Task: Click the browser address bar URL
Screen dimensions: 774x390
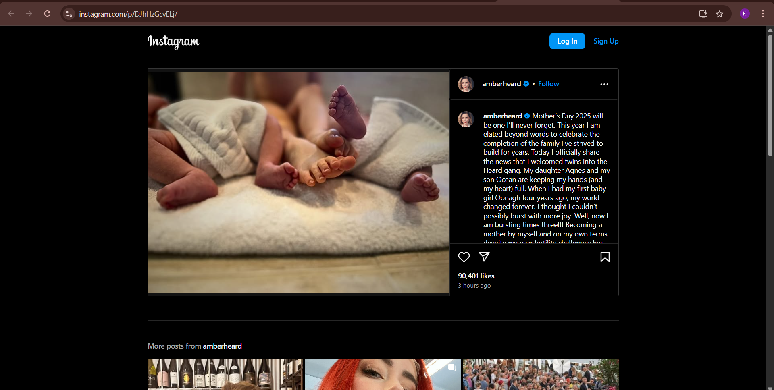Action: coord(128,14)
